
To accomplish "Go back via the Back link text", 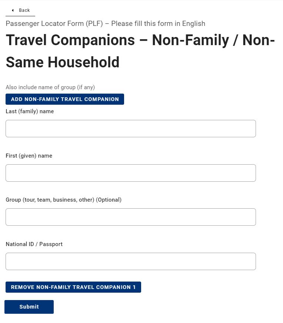I will [x=24, y=10].
